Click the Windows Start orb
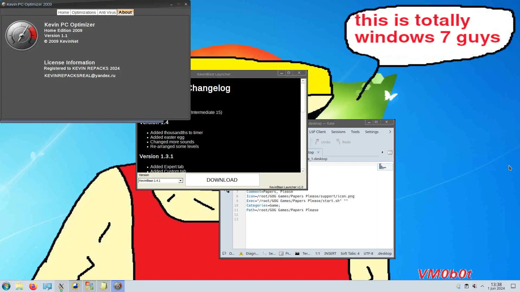Image resolution: width=520 pixels, height=292 pixels. click(x=6, y=286)
